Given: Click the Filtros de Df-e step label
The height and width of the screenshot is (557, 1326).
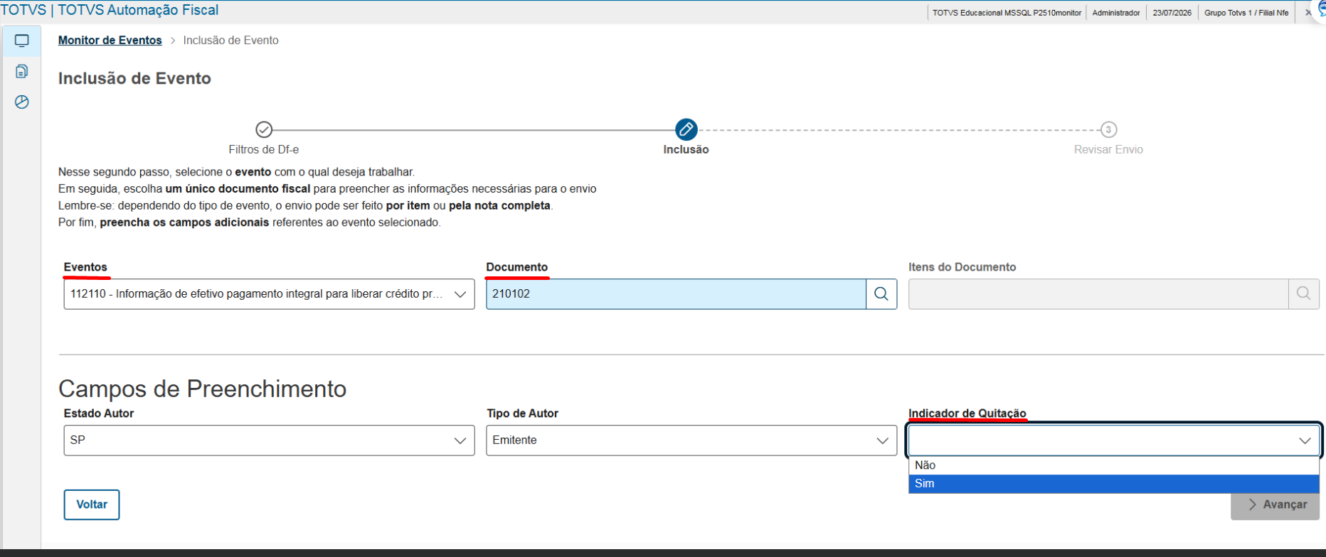Looking at the screenshot, I should coord(264,150).
